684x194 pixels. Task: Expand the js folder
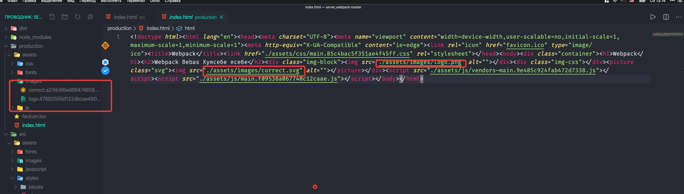pyautogui.click(x=12, y=108)
